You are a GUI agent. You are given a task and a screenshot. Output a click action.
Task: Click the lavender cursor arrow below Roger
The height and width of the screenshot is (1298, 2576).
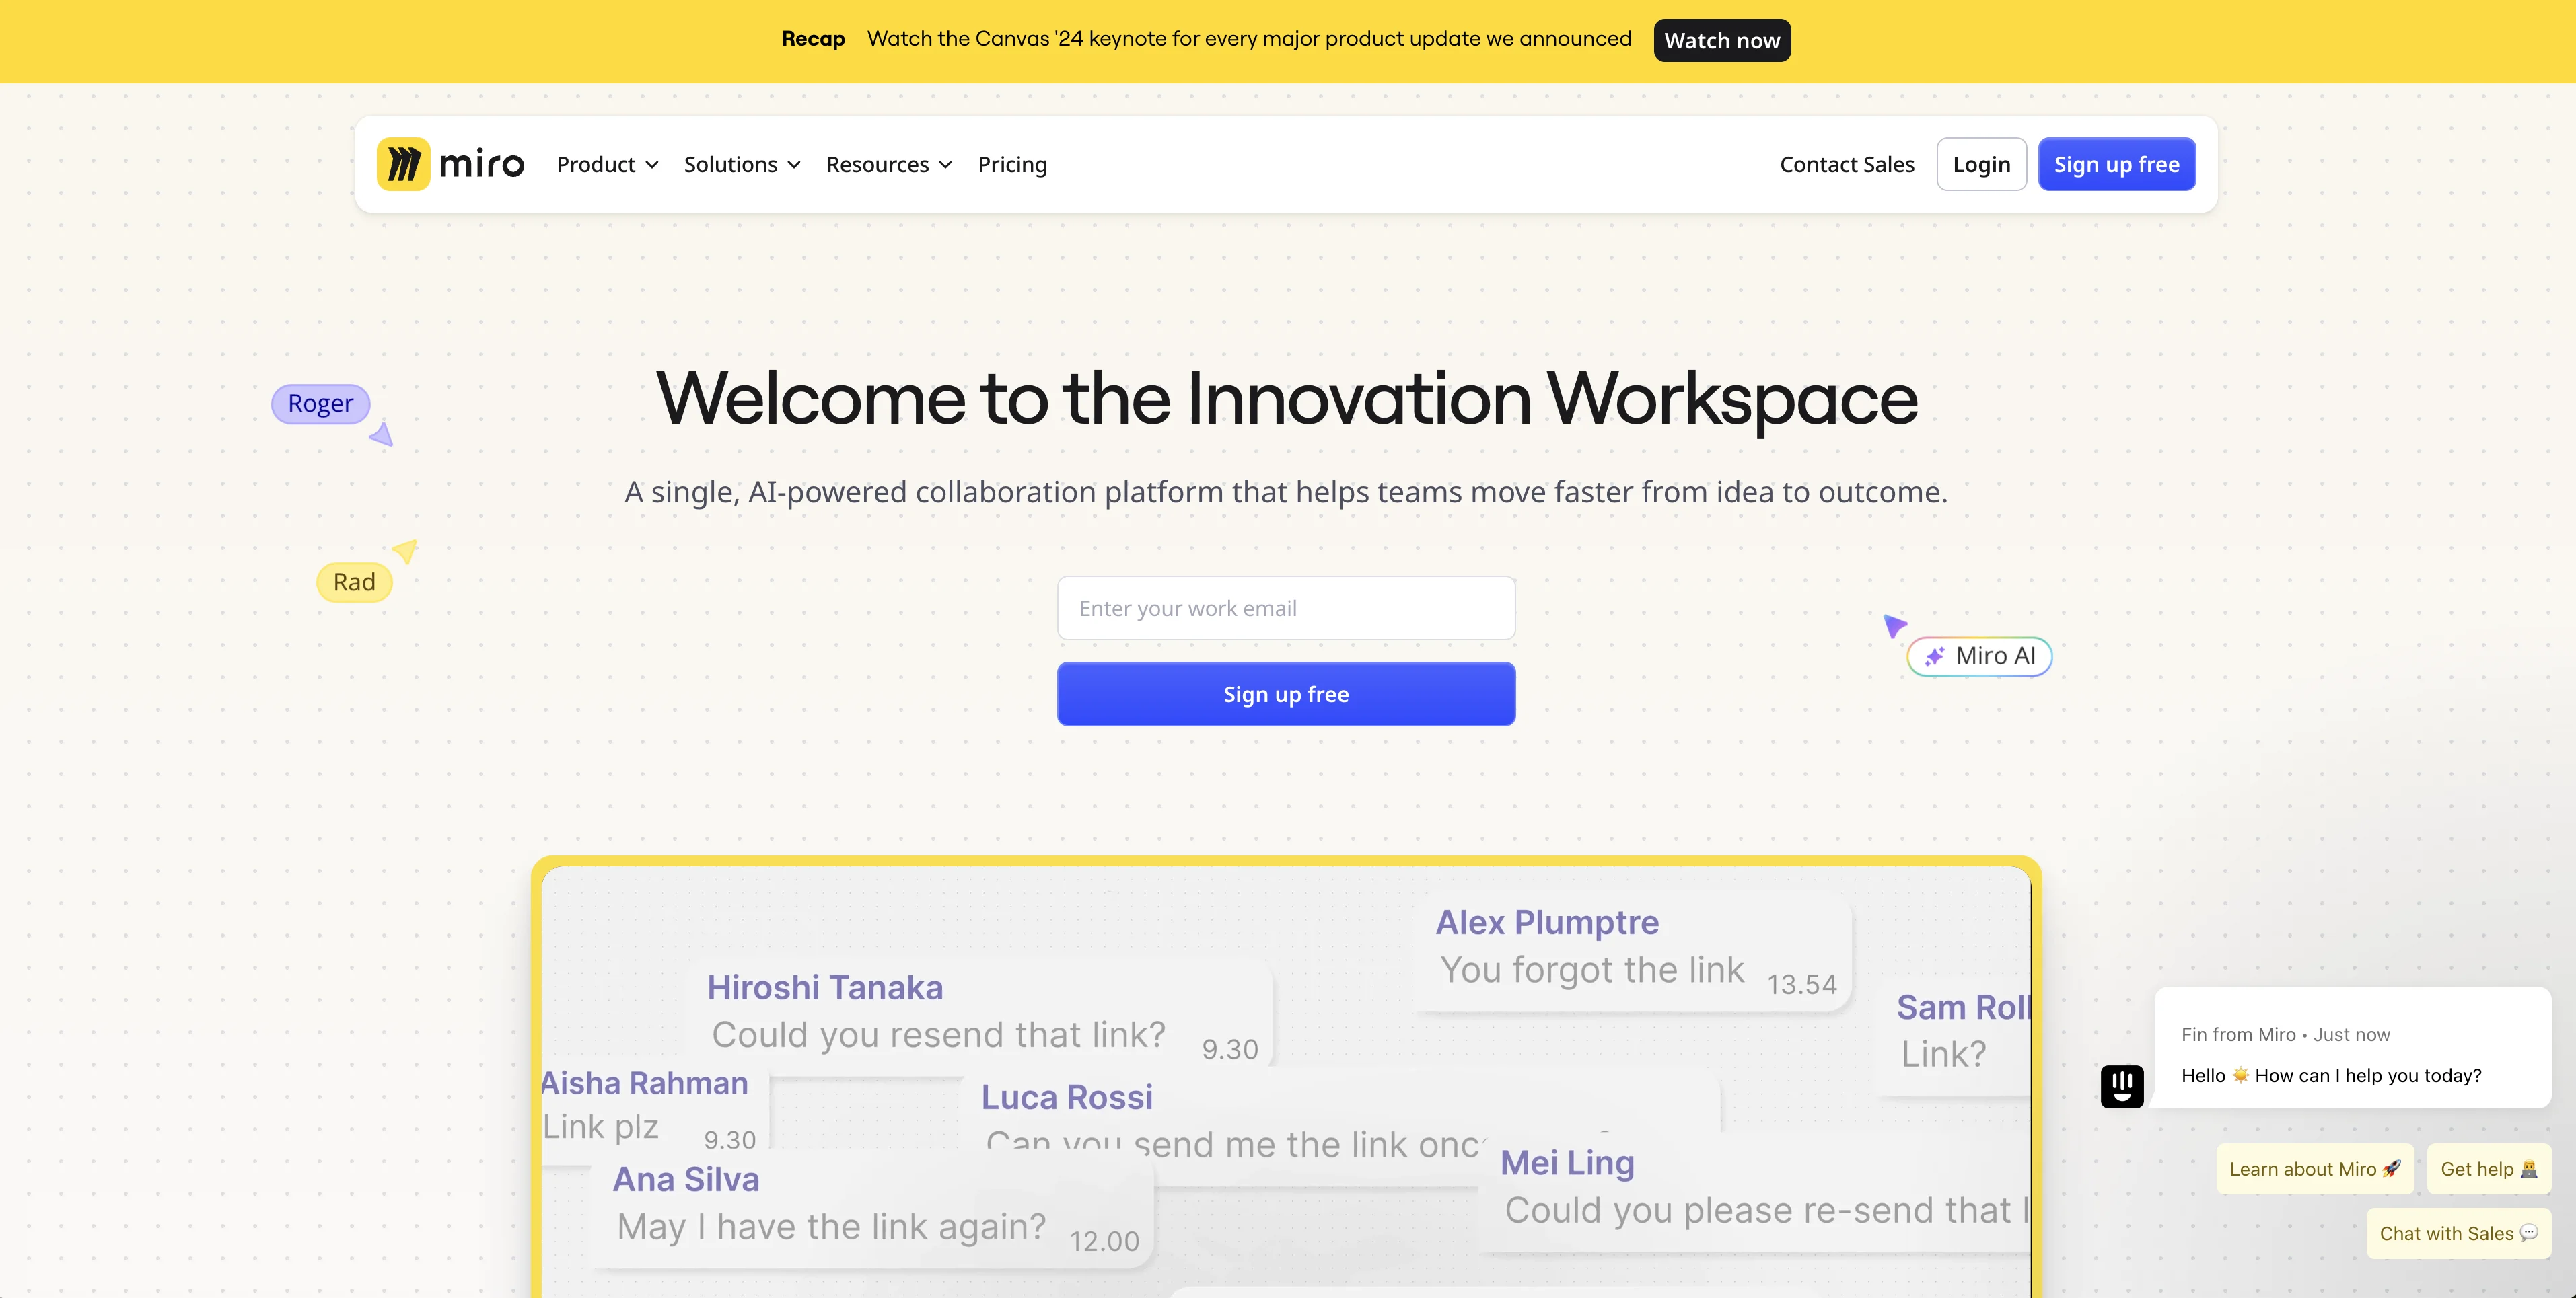click(382, 434)
